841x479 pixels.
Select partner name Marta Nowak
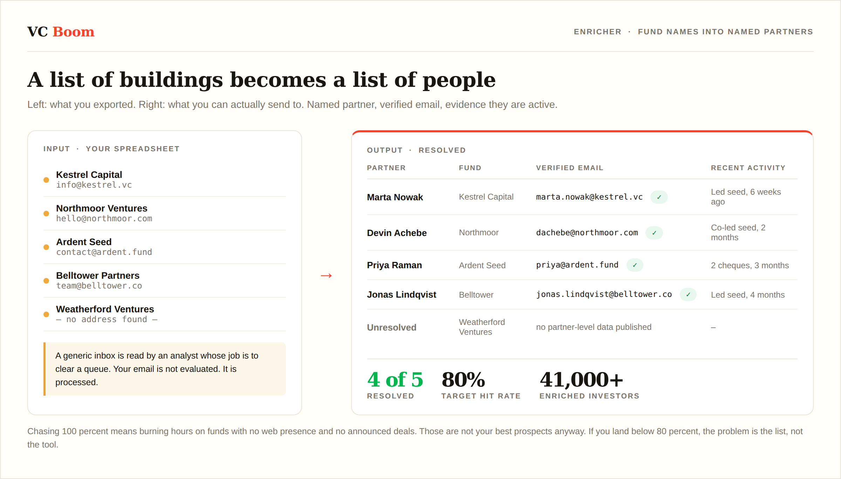[395, 197]
